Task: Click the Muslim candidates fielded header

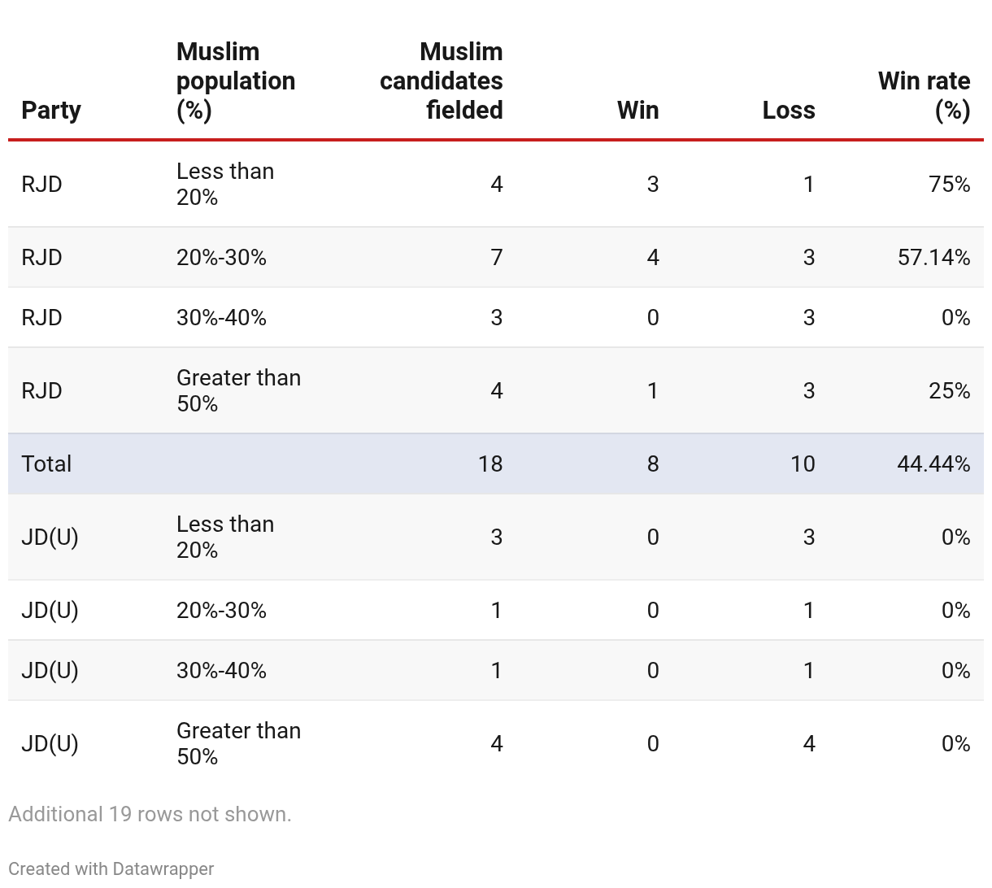Action: pyautogui.click(x=441, y=81)
